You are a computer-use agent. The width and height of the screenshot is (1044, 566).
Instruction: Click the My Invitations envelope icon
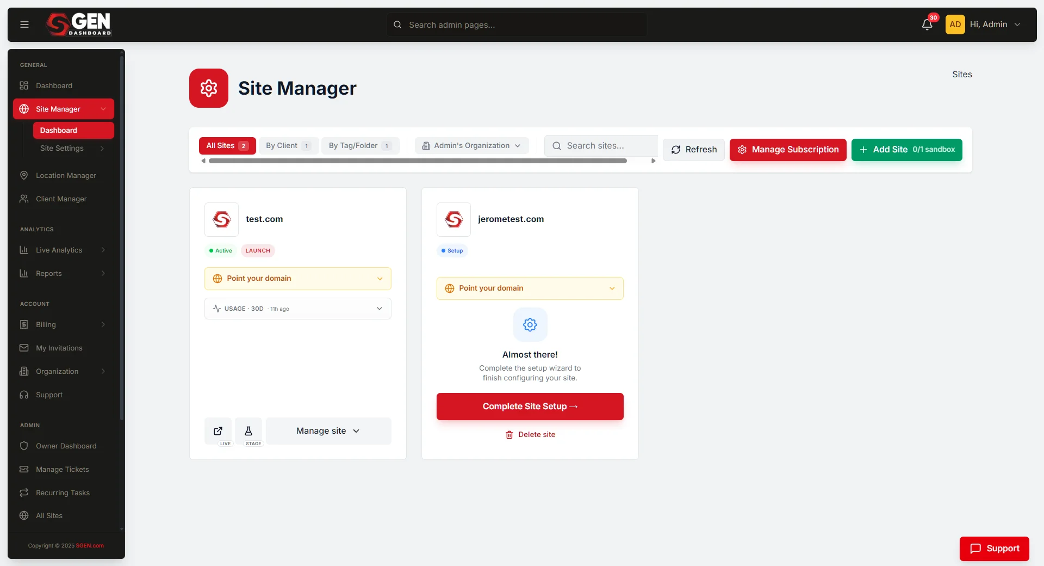(24, 348)
